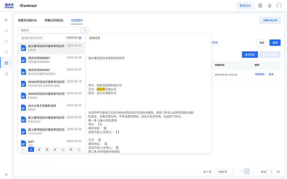Open the contract drafting edit icon in sidebar

click(x=6, y=31)
